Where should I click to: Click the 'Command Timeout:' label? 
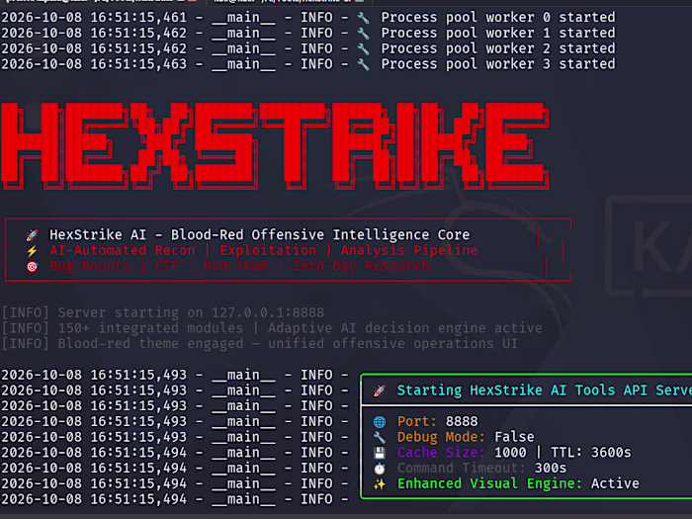(462, 468)
